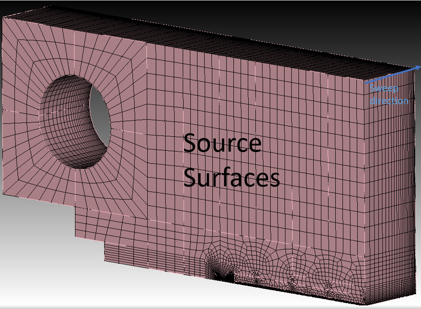Click the 'Sweep direction' text label
Viewport: 421px width, 309px height.
coord(389,95)
